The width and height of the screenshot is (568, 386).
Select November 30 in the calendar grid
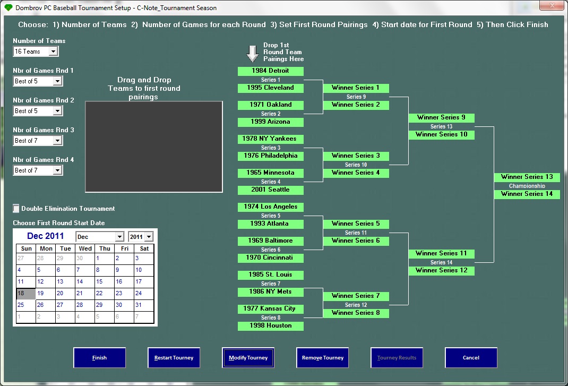click(85, 258)
